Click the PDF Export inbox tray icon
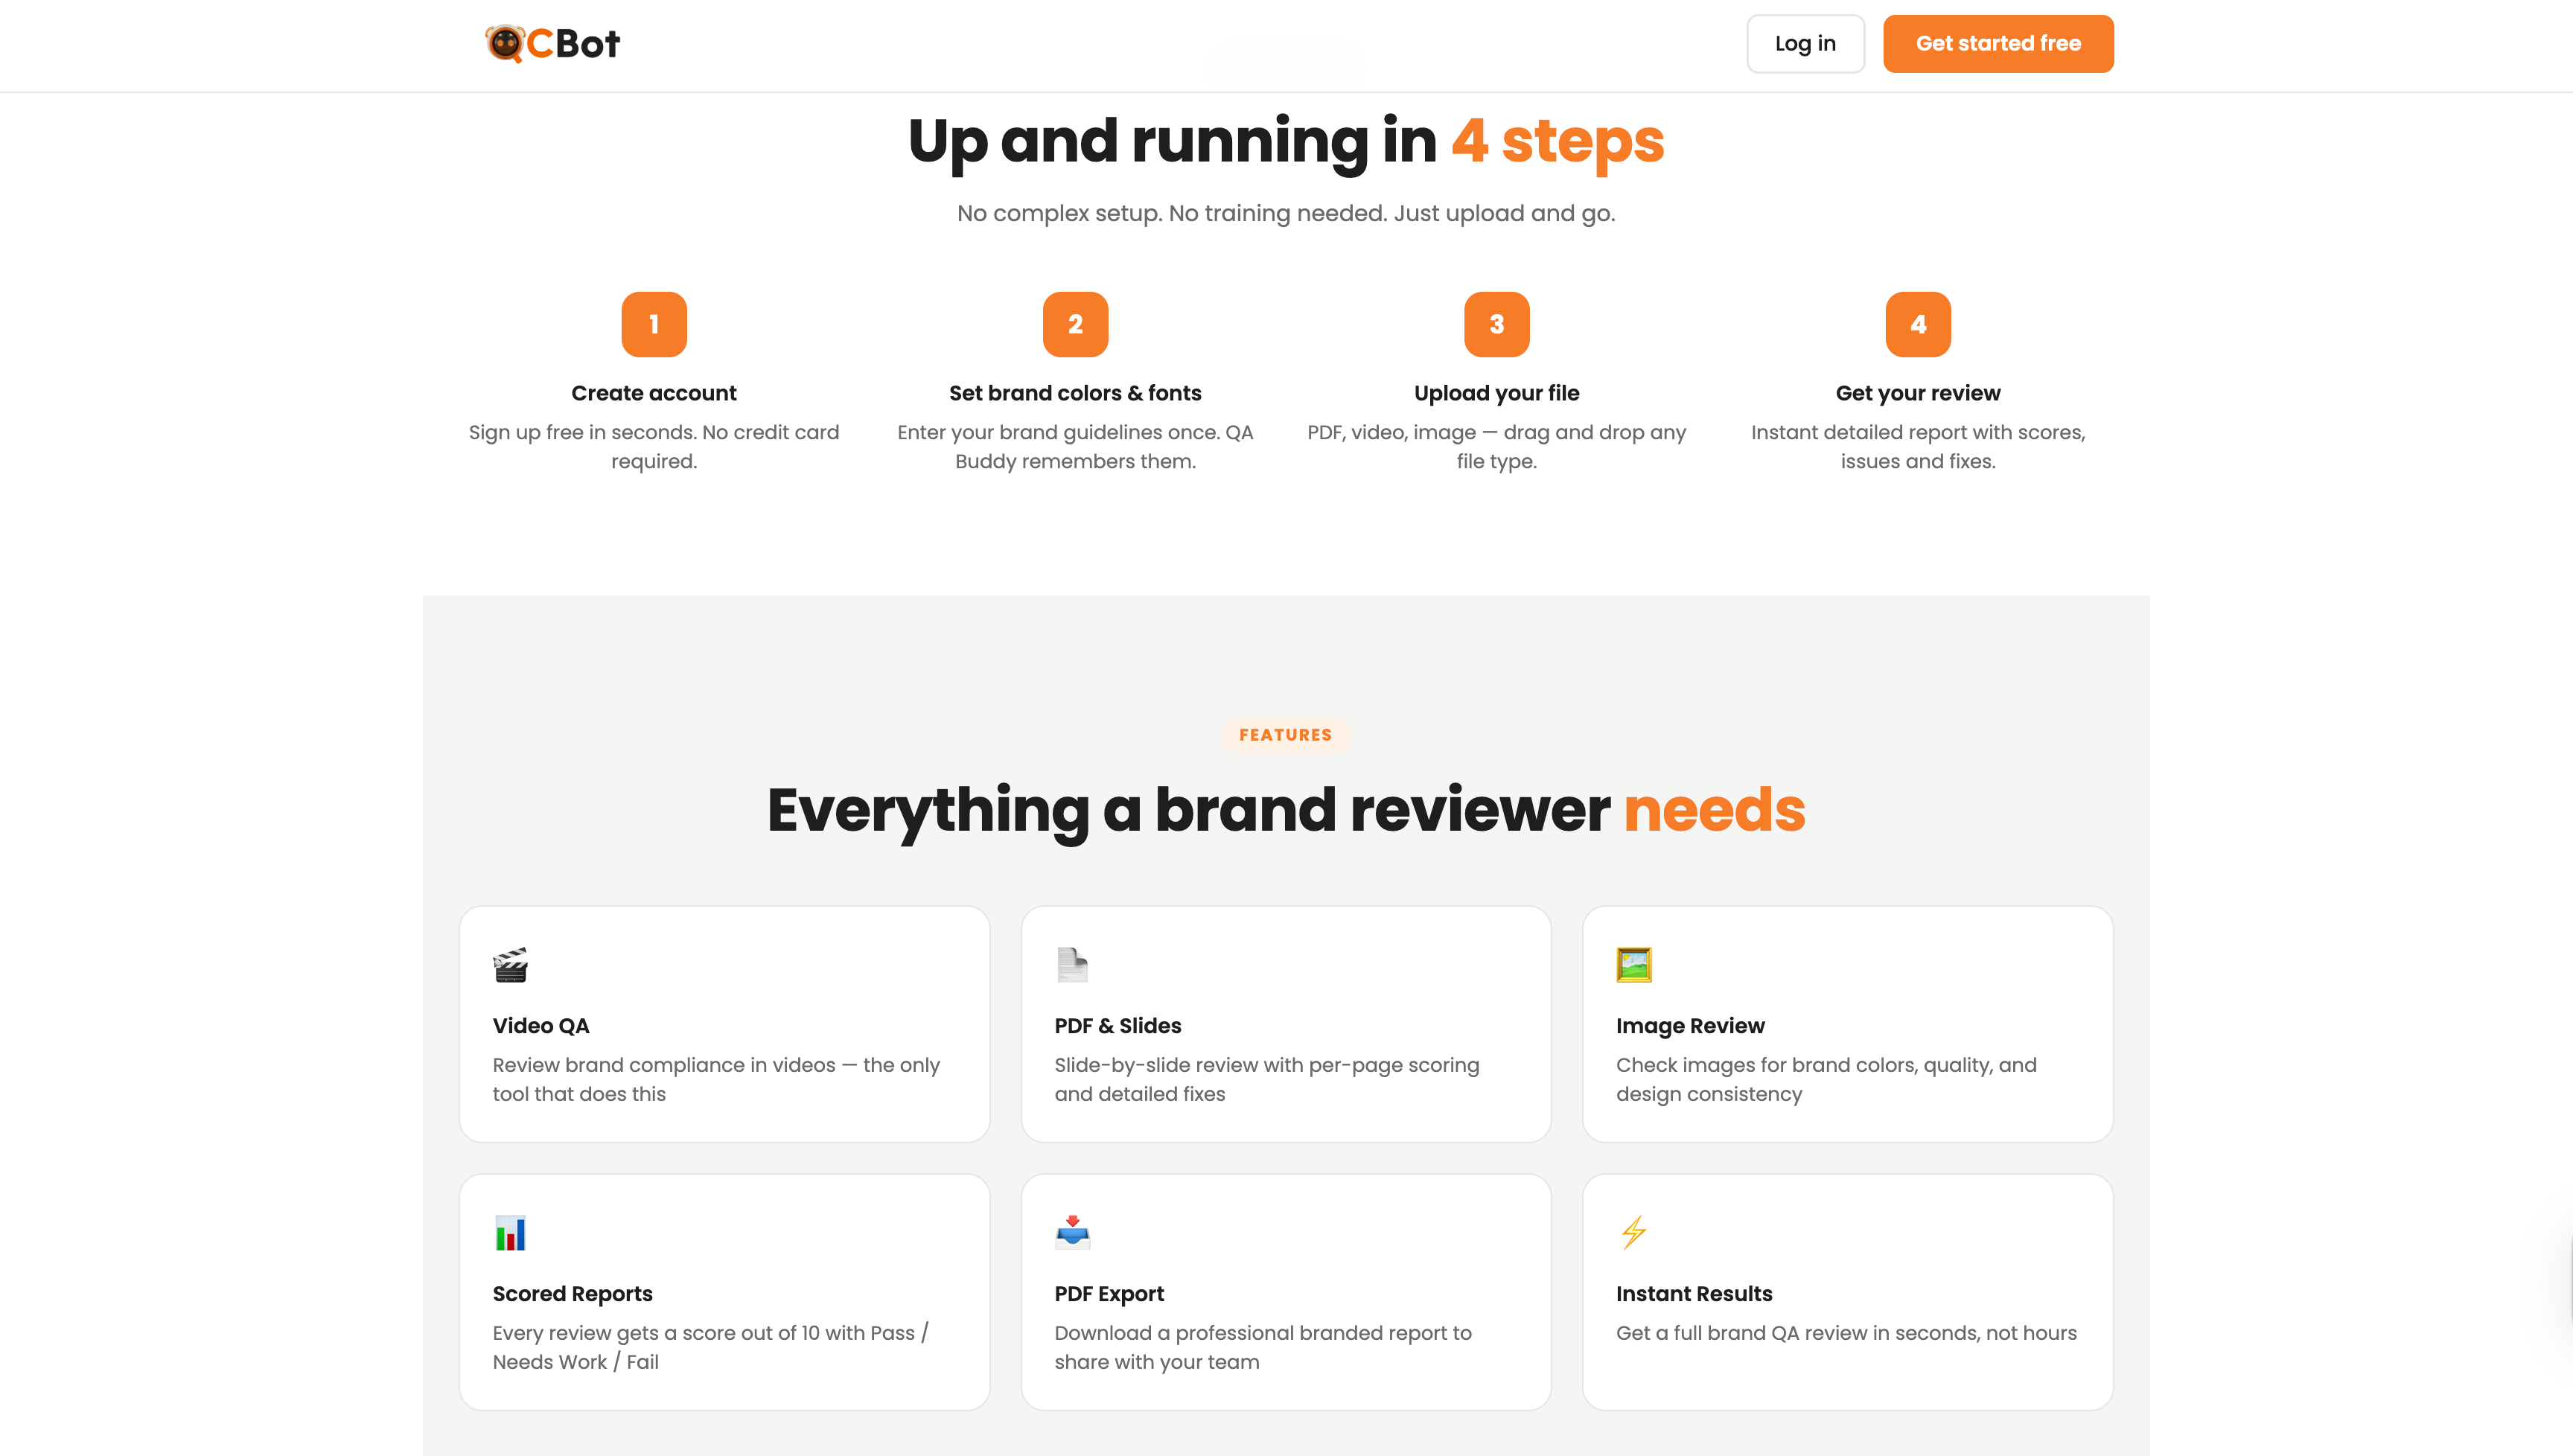This screenshot has height=1456, width=2573. 1072,1232
